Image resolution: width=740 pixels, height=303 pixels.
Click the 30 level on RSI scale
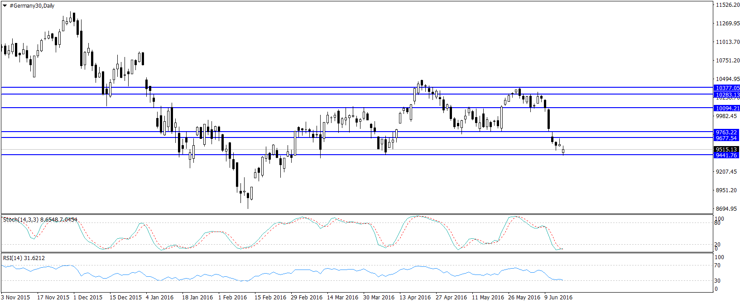point(717,281)
